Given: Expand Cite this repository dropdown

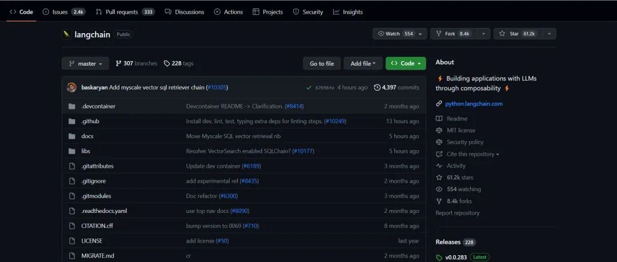Looking at the screenshot, I should pyautogui.click(x=472, y=154).
